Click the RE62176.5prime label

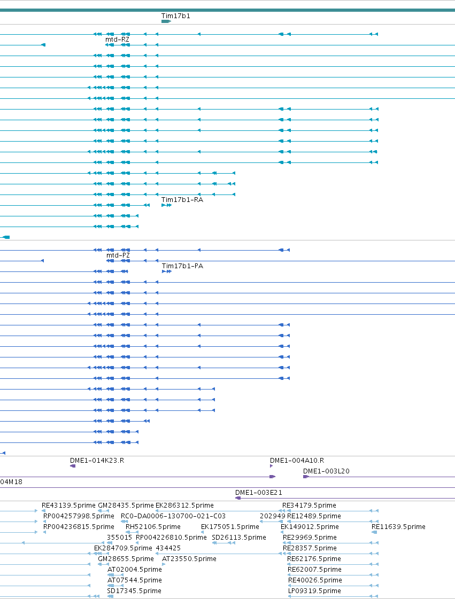pos(314,559)
